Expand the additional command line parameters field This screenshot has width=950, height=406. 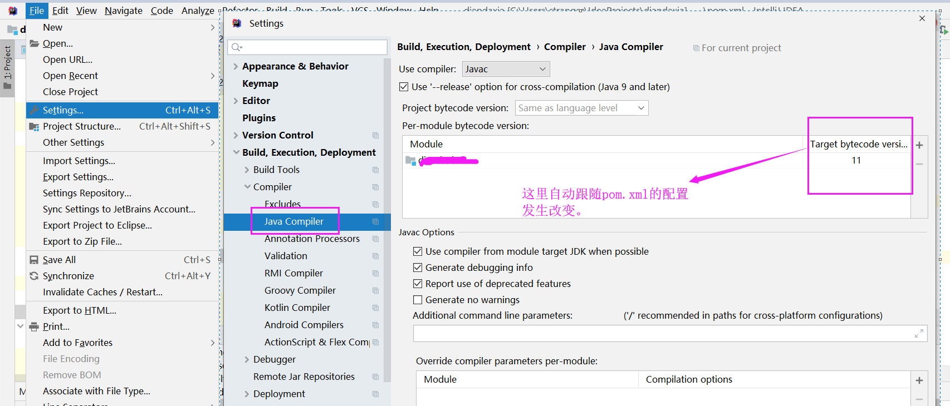coord(919,334)
